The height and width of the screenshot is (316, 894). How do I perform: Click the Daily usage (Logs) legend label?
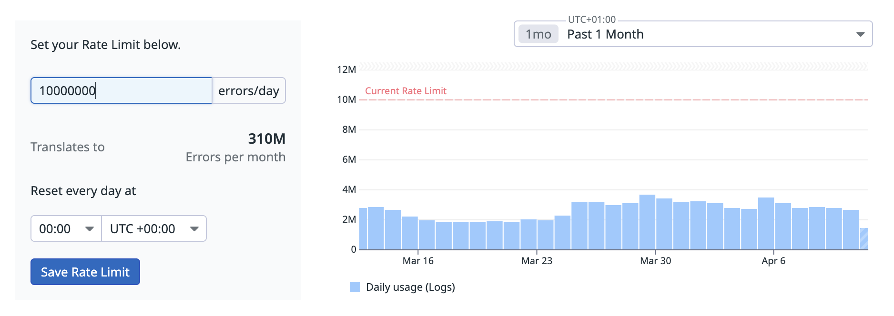410,287
